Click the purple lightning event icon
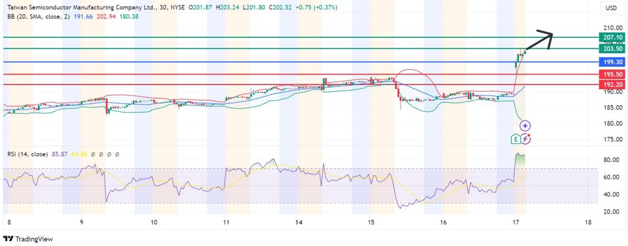 tap(526, 139)
